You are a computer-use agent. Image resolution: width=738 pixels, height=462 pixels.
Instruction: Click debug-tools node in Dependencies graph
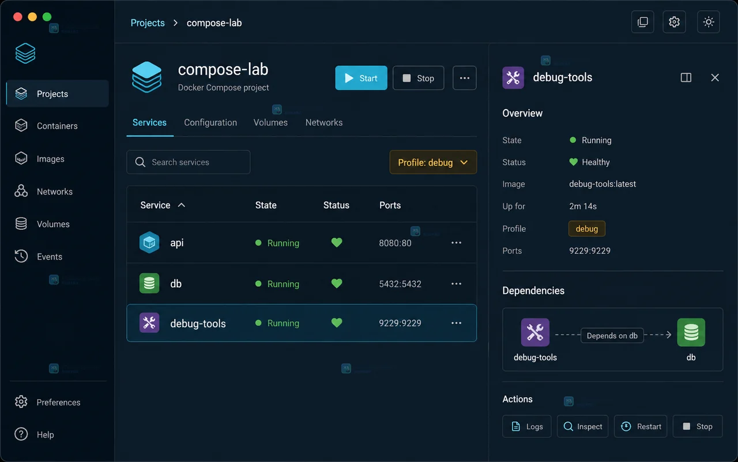535,333
